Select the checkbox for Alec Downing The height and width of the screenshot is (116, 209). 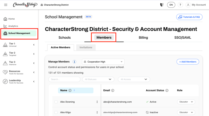click(56, 102)
